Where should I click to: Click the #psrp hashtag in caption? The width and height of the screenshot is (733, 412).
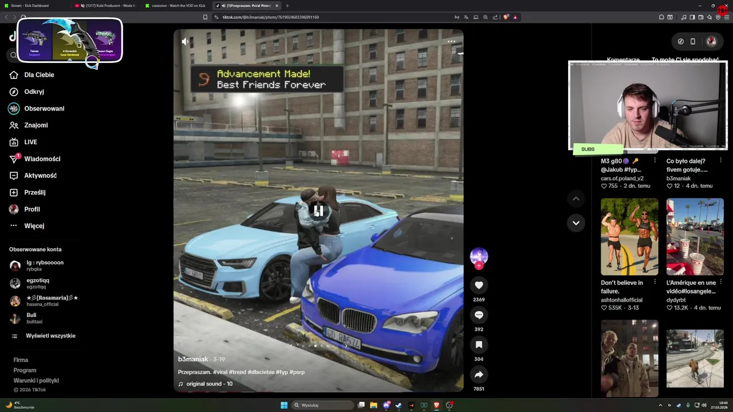[x=297, y=372]
